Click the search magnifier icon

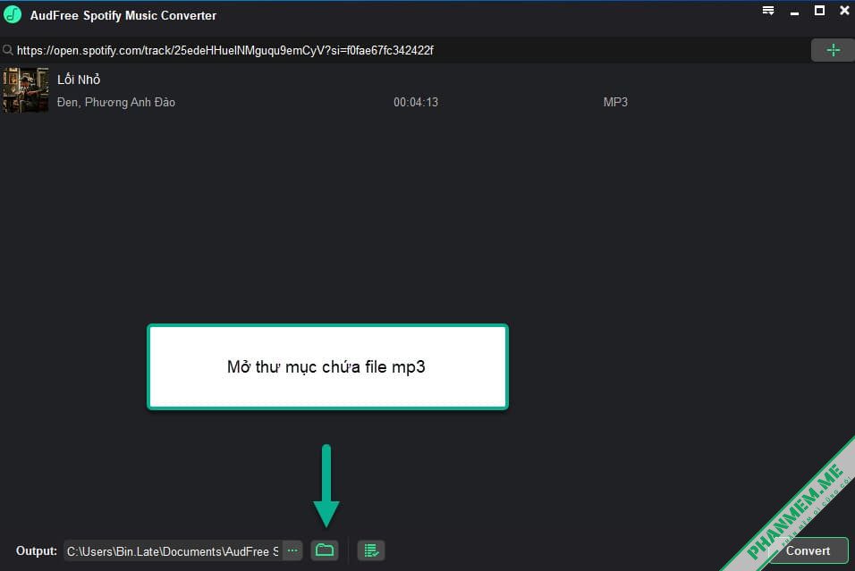pos(8,50)
